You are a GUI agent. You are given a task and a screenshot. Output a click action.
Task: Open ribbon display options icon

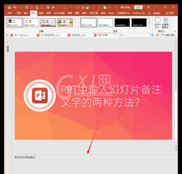149,7
